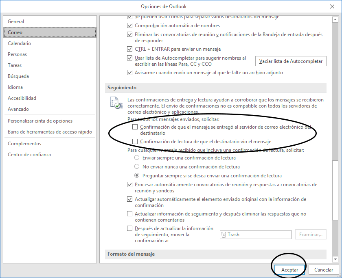Open Idioma settings
This screenshot has width=342, height=278.
[50, 87]
